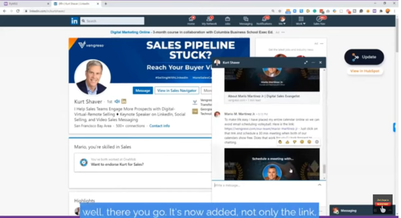Open the vengreso.com calendar link in message
This screenshot has height=218, width=401.
261,129
